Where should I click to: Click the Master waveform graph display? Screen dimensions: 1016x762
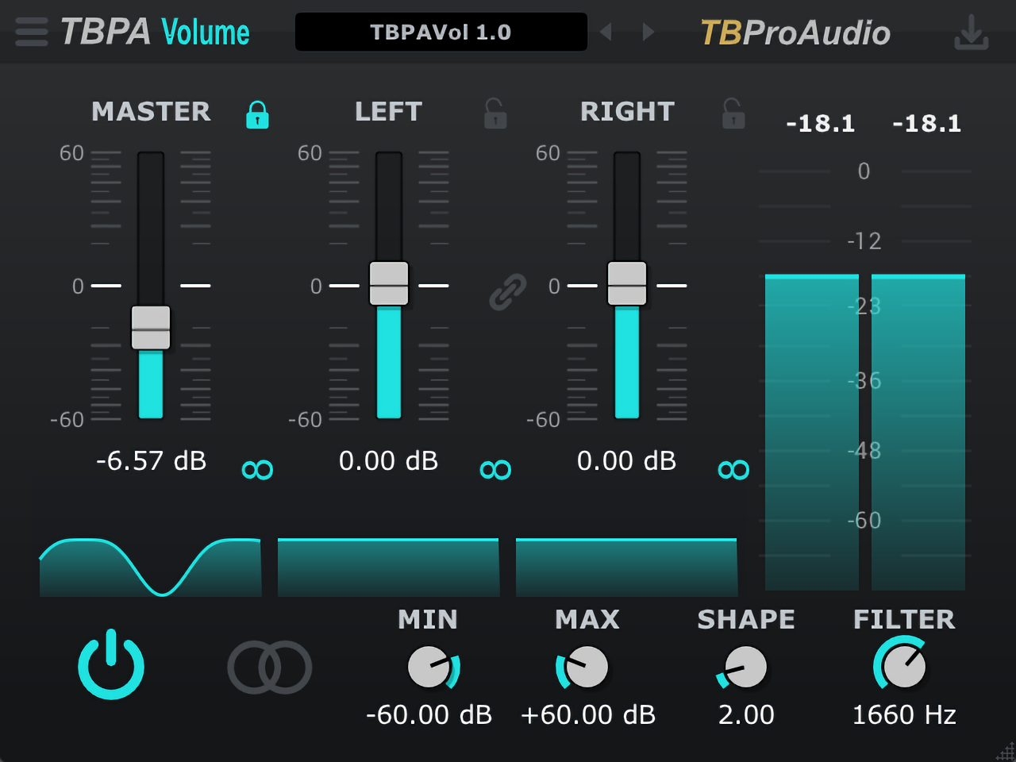pyautogui.click(x=151, y=567)
